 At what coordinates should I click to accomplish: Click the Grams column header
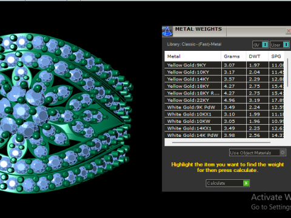[x=233, y=56]
